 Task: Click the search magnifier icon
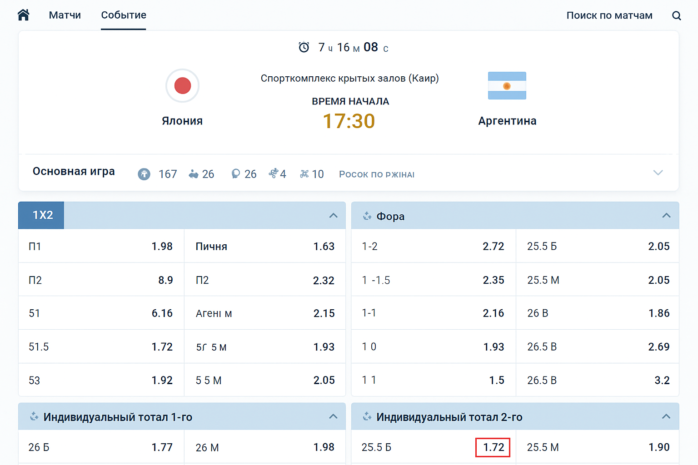[676, 15]
